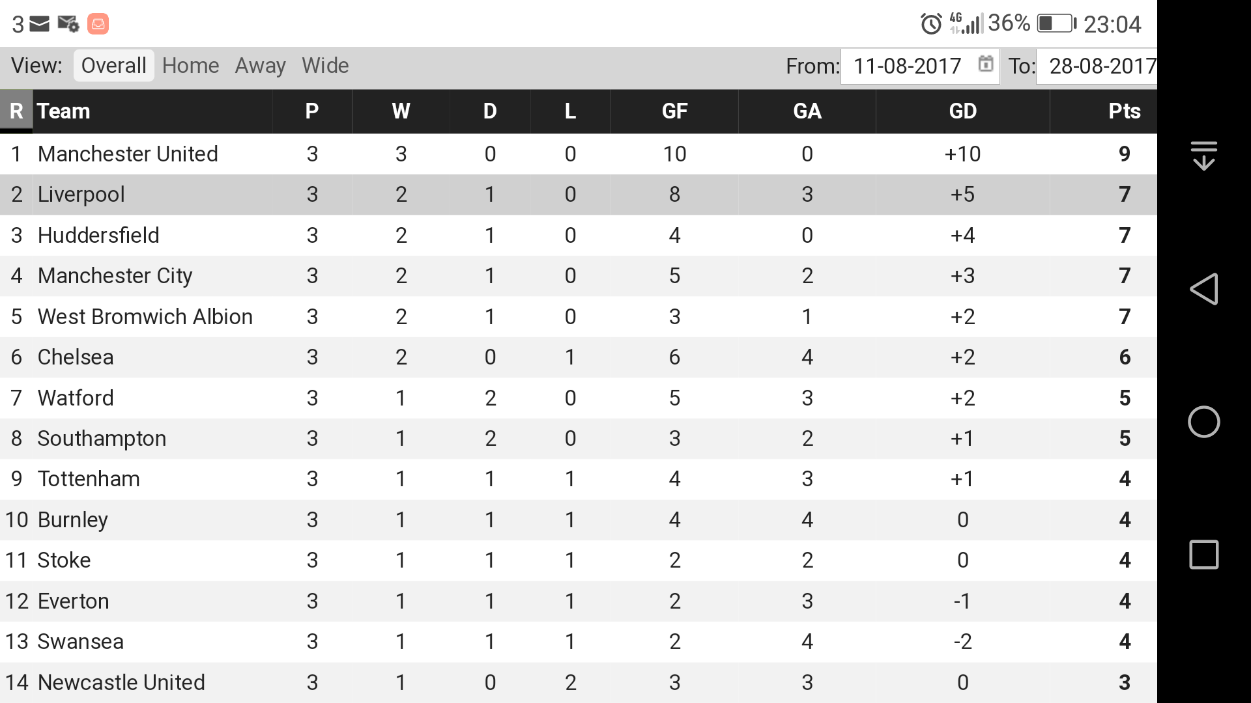The height and width of the screenshot is (703, 1251).
Task: Tap the Android home circle button
Action: coord(1203,422)
